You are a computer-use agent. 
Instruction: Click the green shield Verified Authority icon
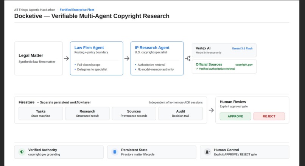tap(22, 152)
